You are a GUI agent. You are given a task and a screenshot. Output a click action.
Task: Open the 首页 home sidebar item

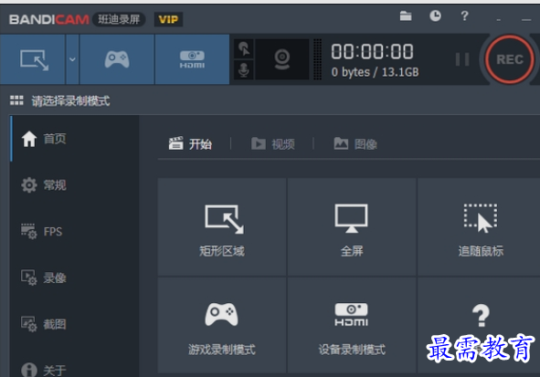click(x=75, y=139)
